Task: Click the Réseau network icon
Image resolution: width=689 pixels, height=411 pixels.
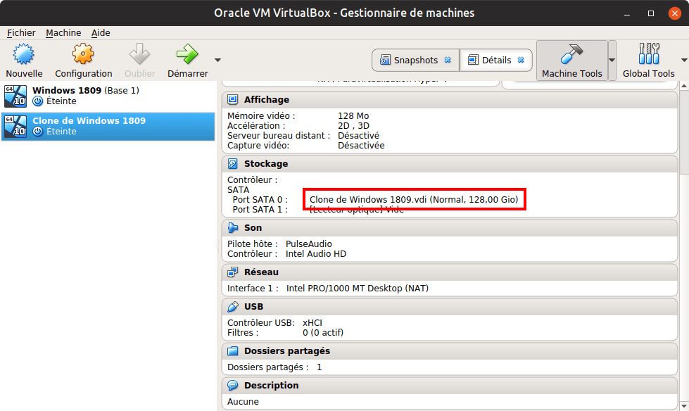Action: (x=232, y=272)
